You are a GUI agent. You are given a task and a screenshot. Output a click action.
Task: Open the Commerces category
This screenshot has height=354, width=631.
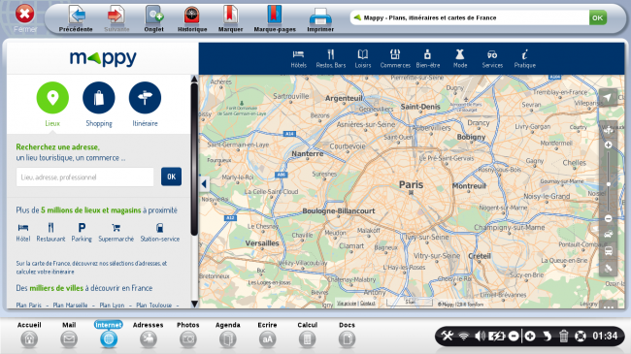(x=395, y=59)
